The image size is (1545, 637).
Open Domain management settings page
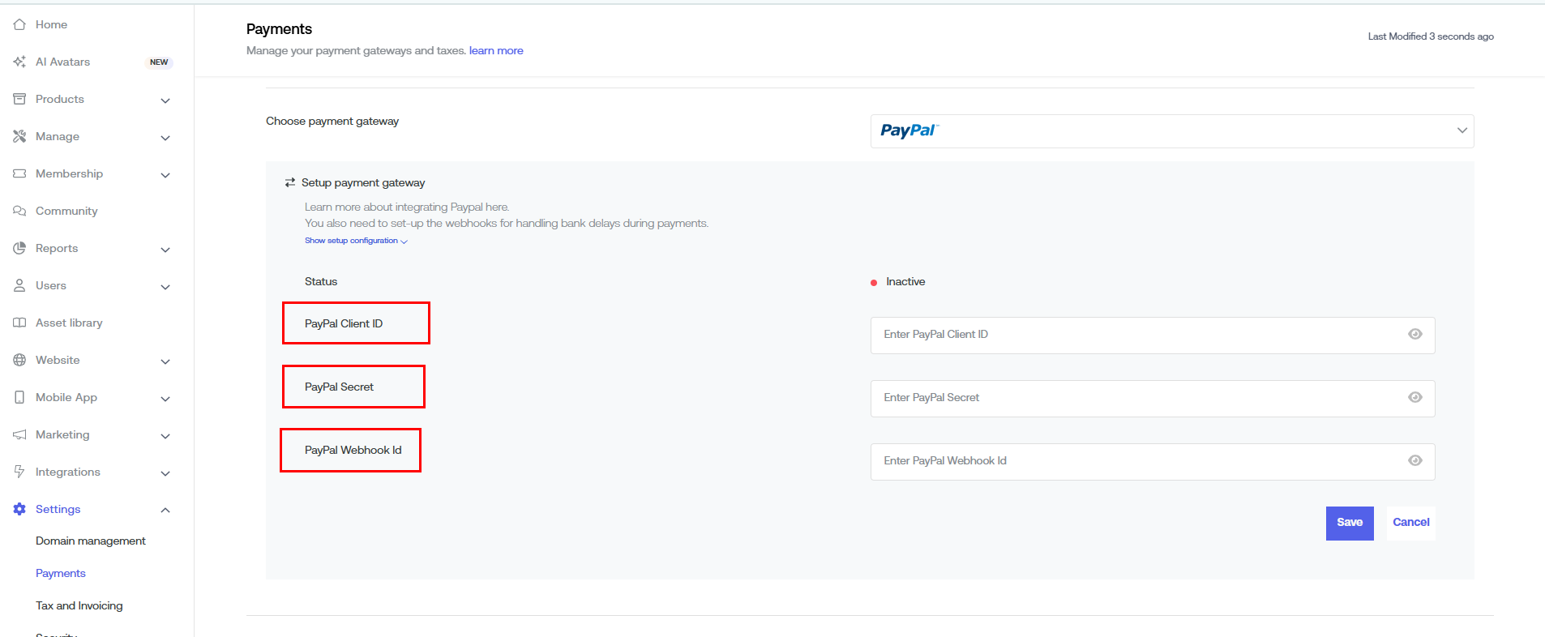click(90, 541)
